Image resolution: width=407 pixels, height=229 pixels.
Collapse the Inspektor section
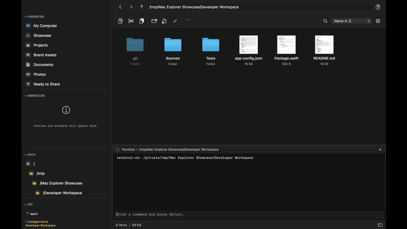(x=26, y=96)
